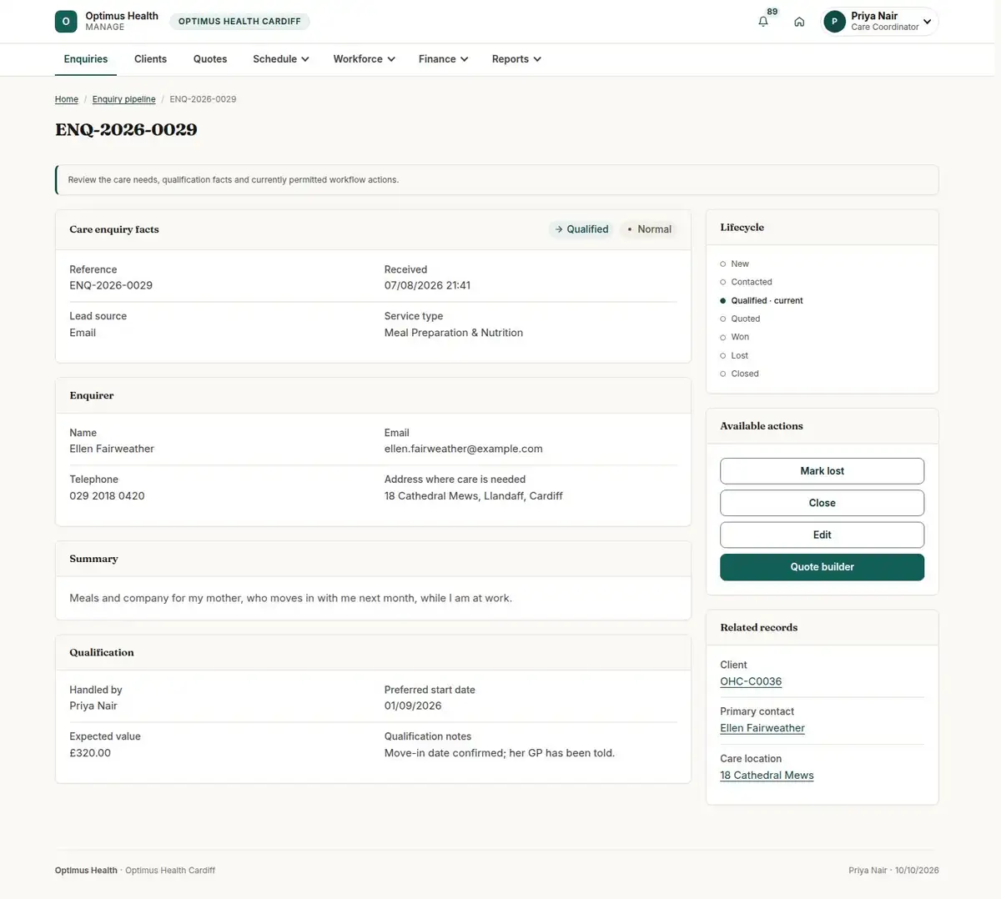
Task: Expand the Schedule menu
Action: (281, 59)
